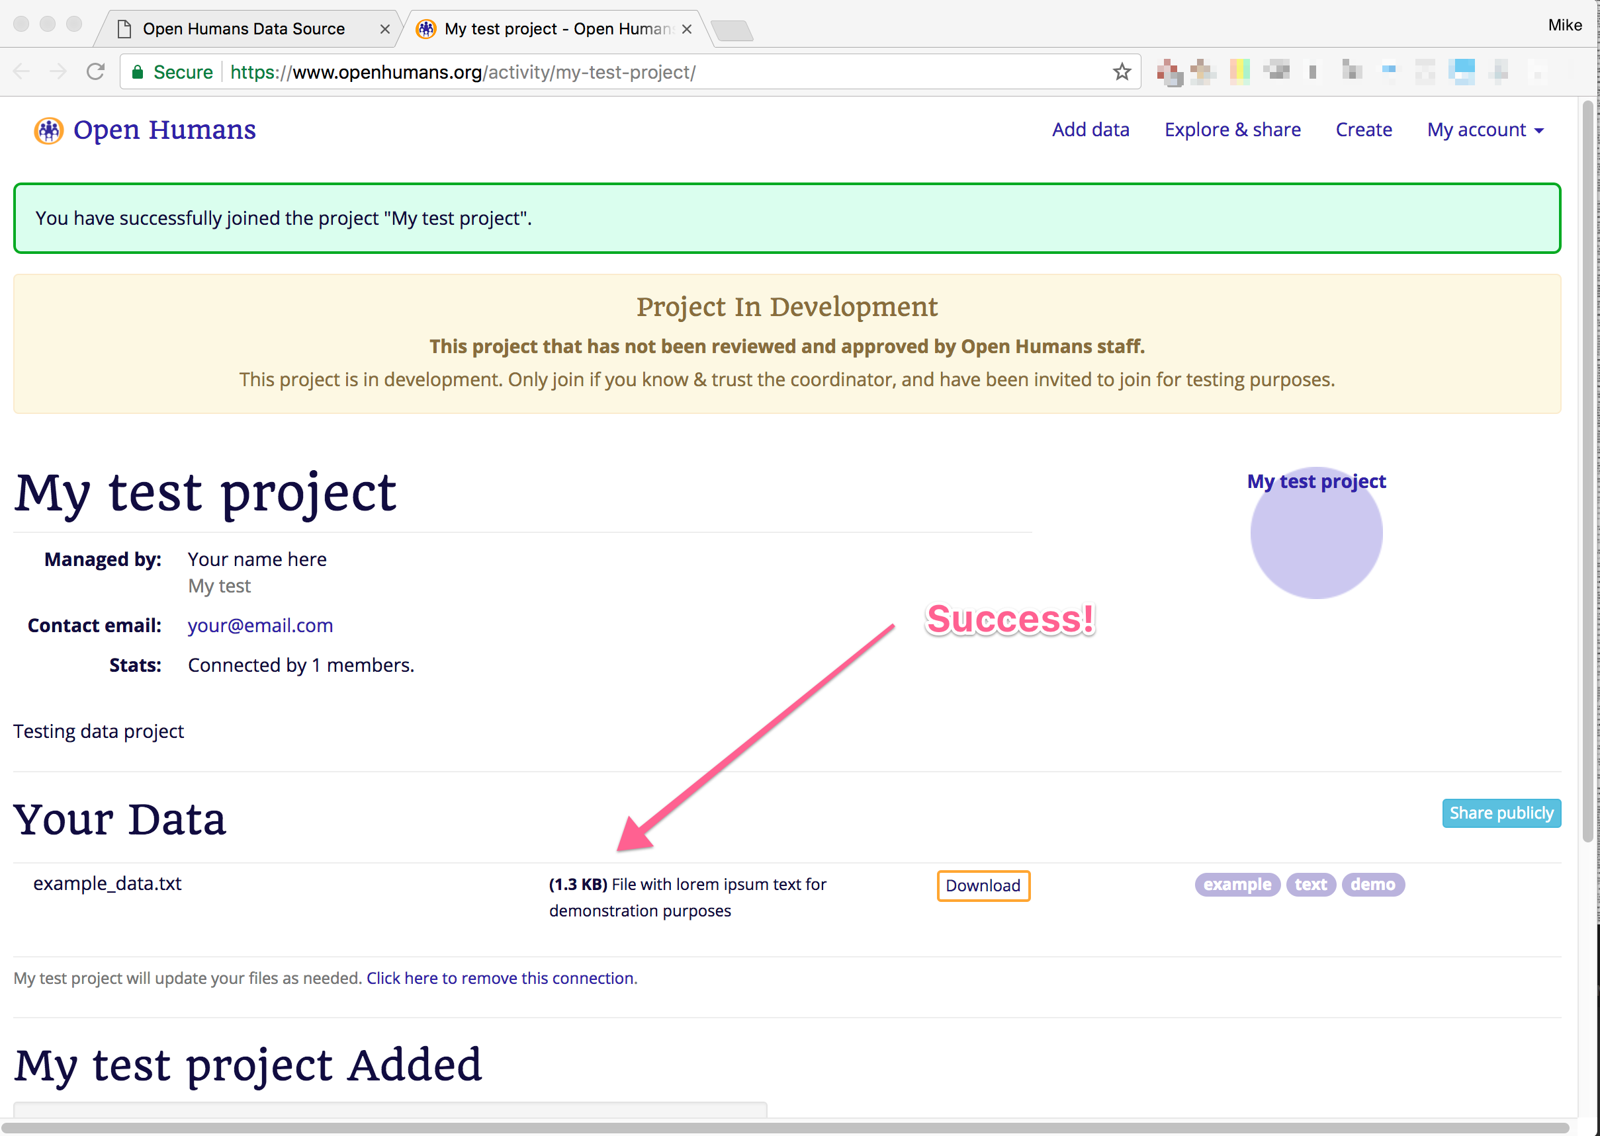This screenshot has height=1136, width=1600.
Task: Click the Open Humans logo icon
Action: (x=48, y=130)
